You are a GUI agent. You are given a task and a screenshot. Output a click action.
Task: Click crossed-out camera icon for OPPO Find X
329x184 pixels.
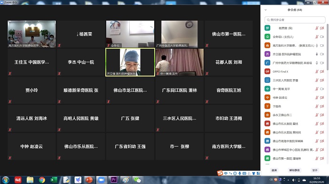[x=322, y=72]
